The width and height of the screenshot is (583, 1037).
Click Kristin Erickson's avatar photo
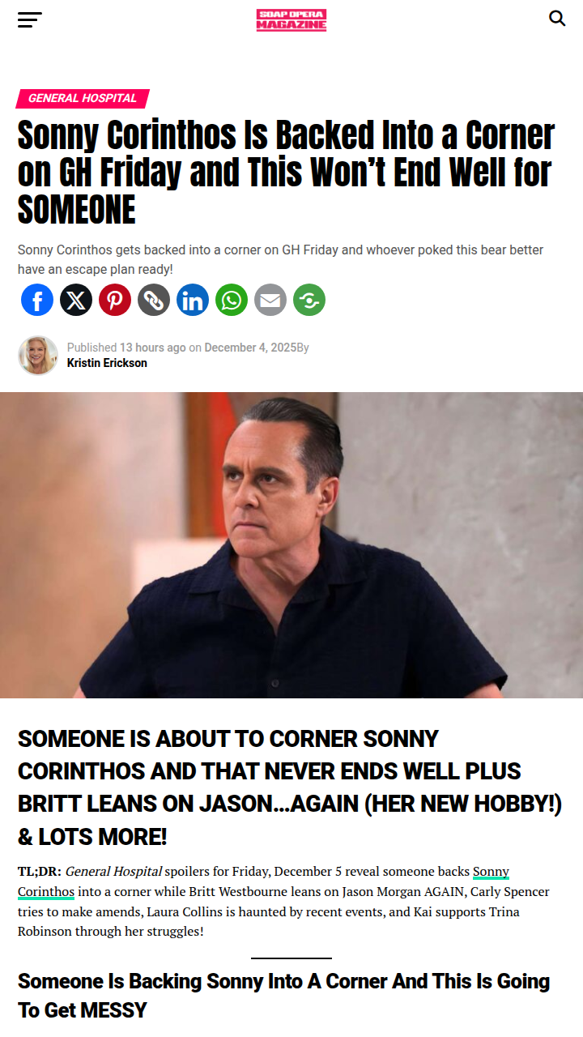coord(38,356)
